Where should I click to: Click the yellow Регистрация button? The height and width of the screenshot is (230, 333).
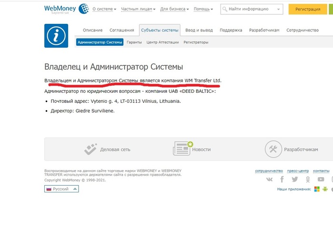(x=308, y=9)
